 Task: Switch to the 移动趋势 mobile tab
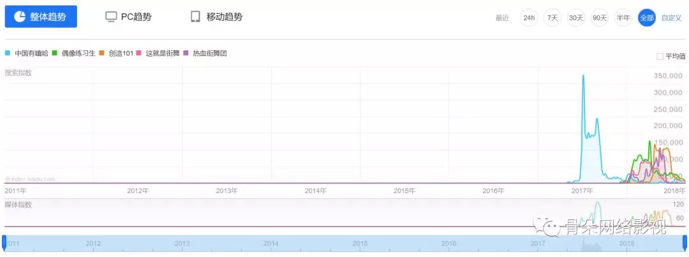tap(216, 17)
